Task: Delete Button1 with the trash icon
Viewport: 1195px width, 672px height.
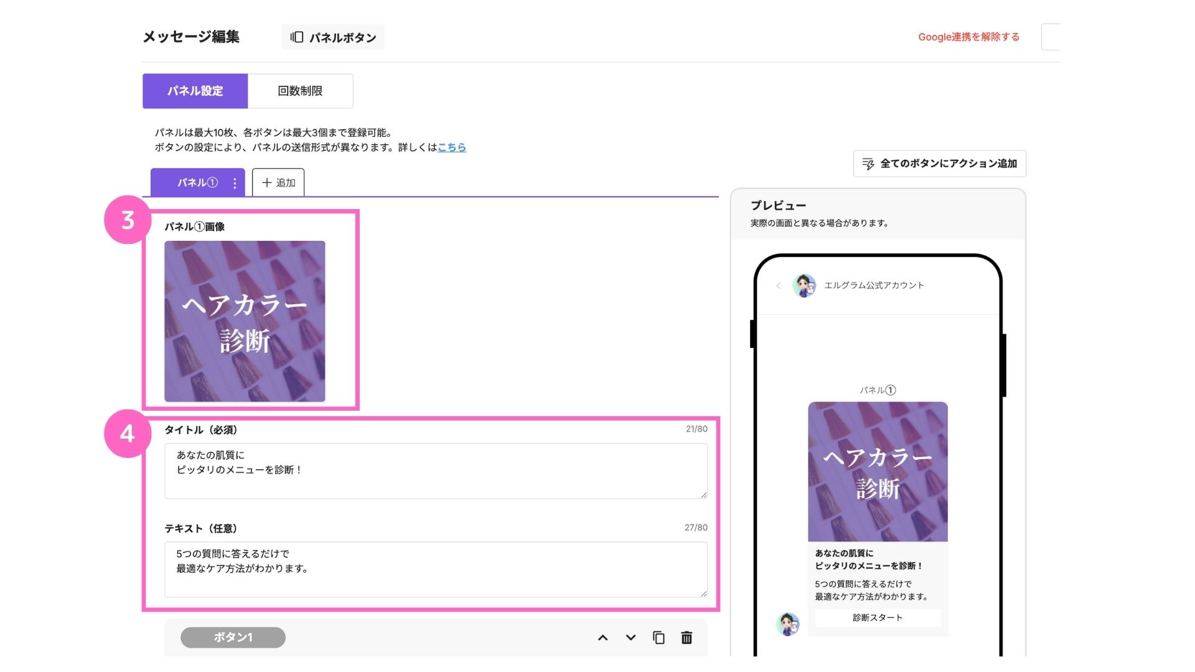Action: point(687,638)
